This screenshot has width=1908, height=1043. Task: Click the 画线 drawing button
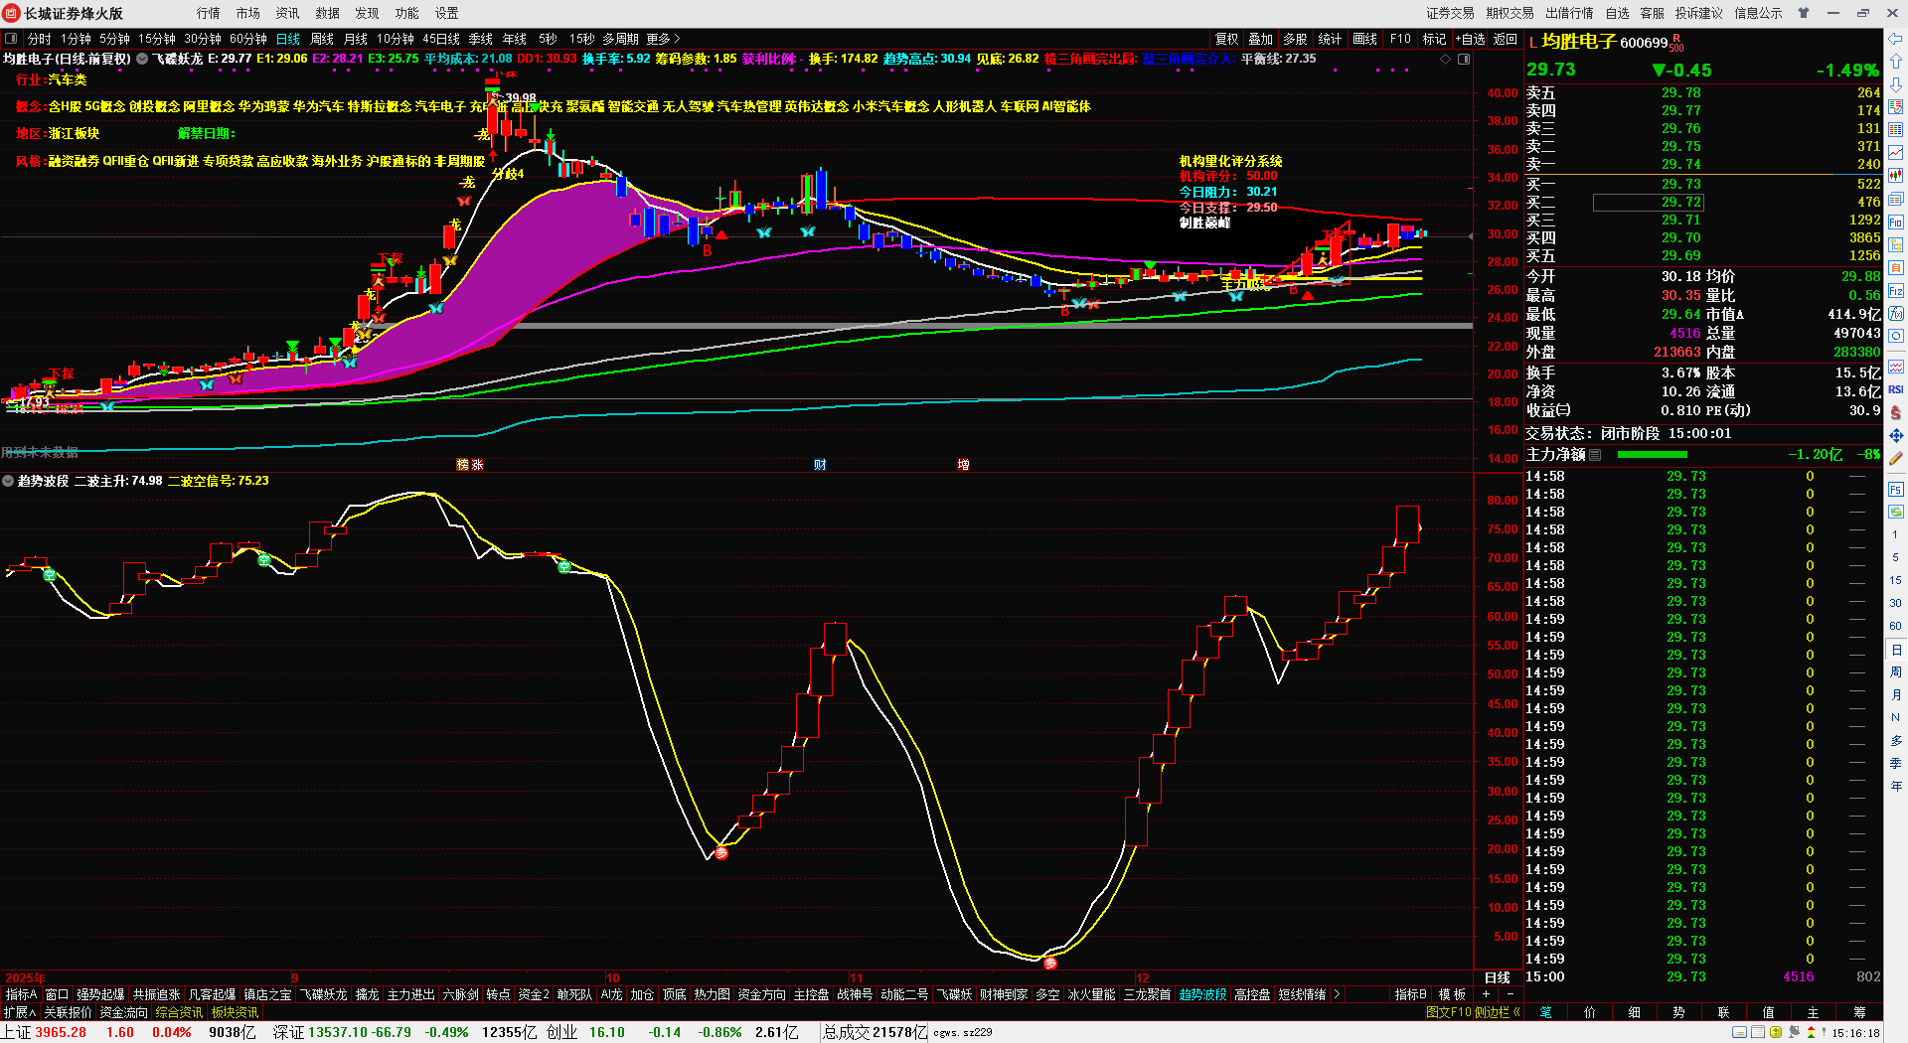(1365, 39)
